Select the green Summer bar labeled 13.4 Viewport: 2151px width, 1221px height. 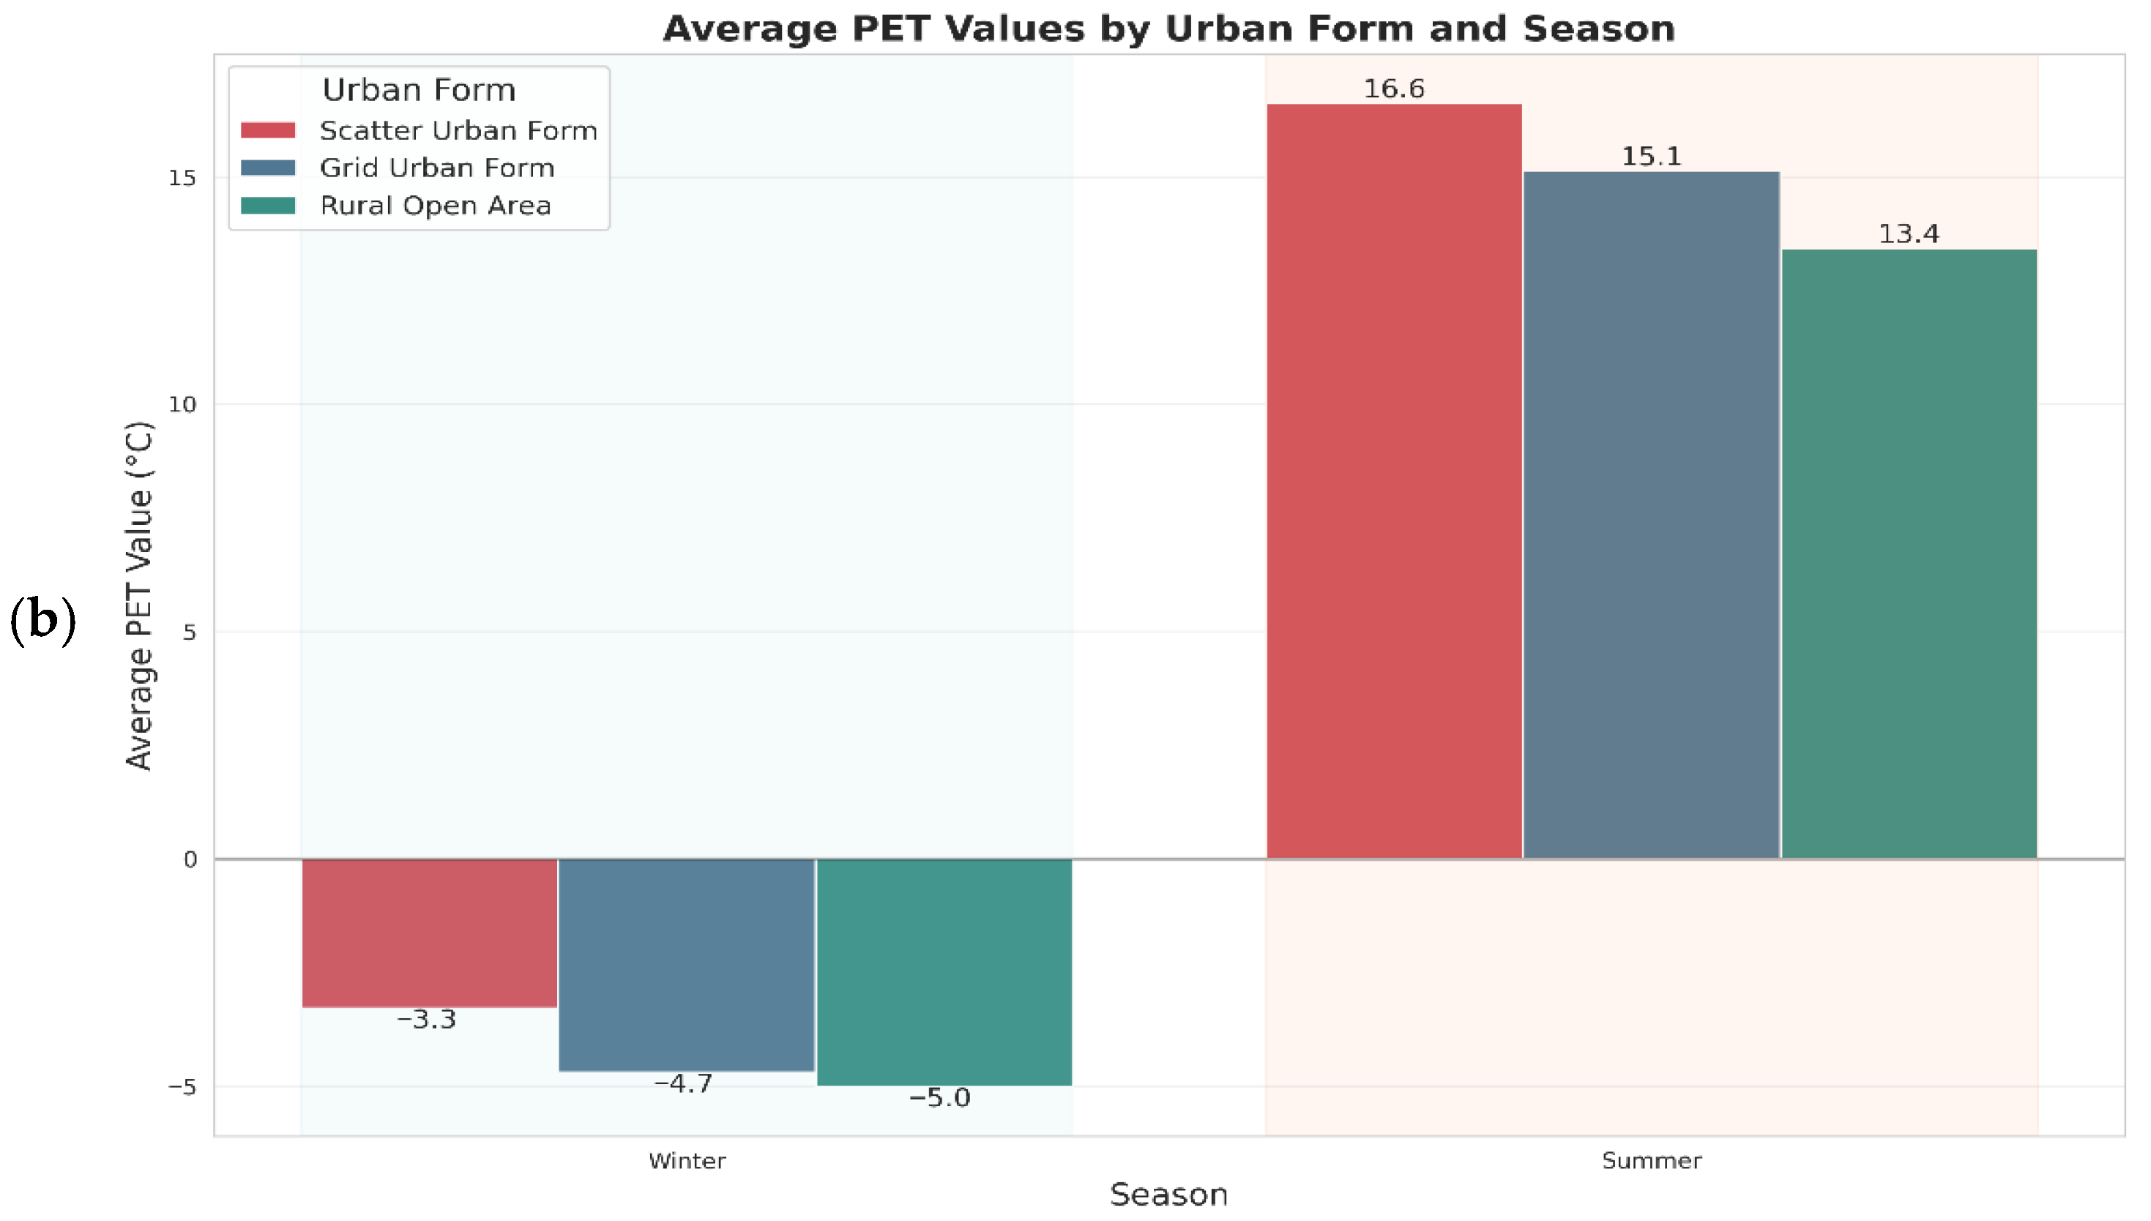1908,553
